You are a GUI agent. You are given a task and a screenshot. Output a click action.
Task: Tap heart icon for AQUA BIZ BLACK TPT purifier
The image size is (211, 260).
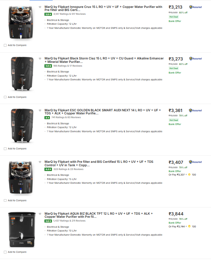point(40,214)
